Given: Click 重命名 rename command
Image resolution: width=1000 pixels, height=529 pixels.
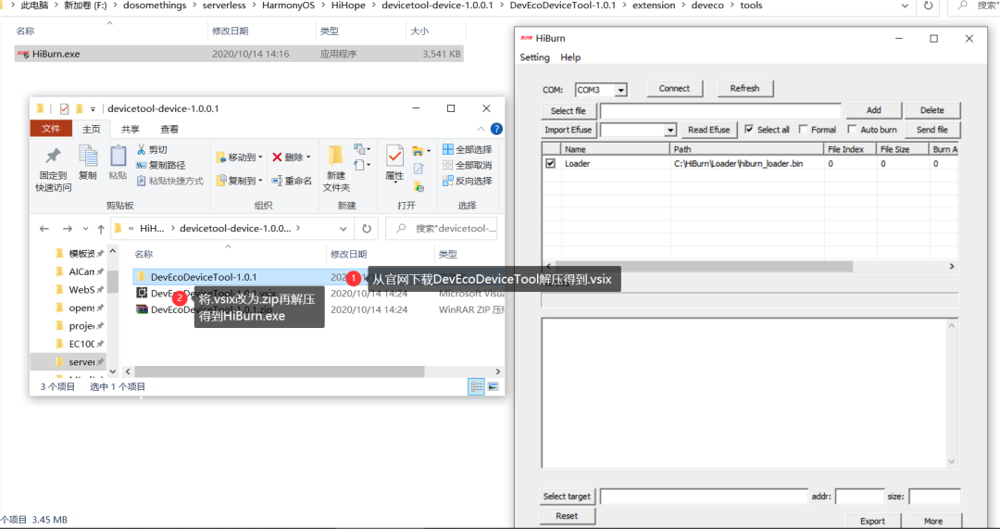Looking at the screenshot, I should tap(292, 181).
